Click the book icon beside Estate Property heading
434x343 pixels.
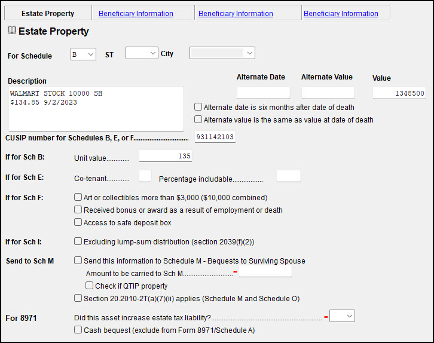tap(11, 30)
